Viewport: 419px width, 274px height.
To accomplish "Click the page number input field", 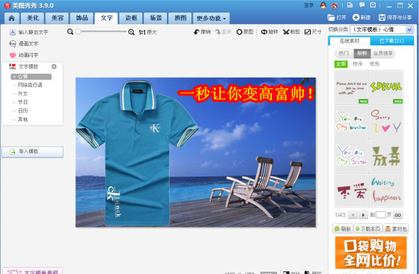I will [x=381, y=215].
